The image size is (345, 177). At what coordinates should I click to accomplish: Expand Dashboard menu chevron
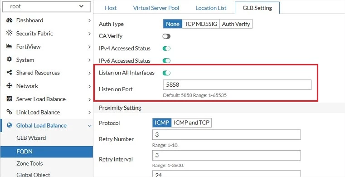(x=89, y=20)
